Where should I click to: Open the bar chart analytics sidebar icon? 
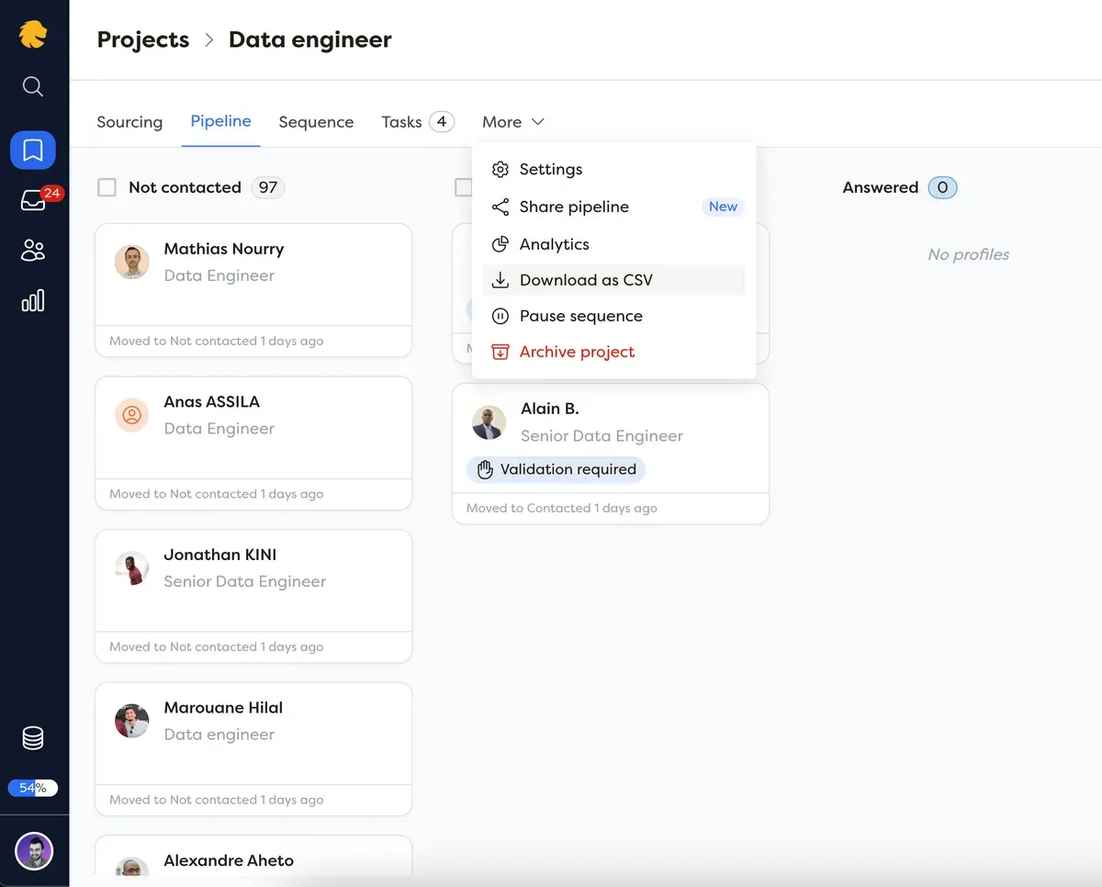(33, 300)
